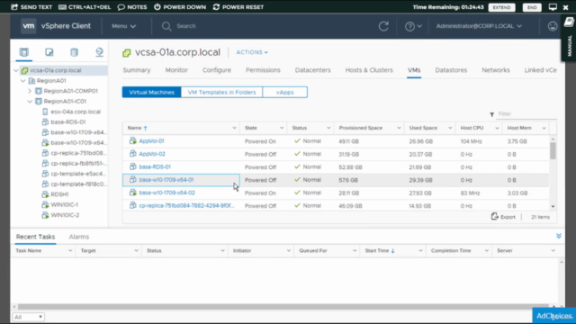Switch to the Configure tab
Screen dimensions: 576x324
click(217, 70)
